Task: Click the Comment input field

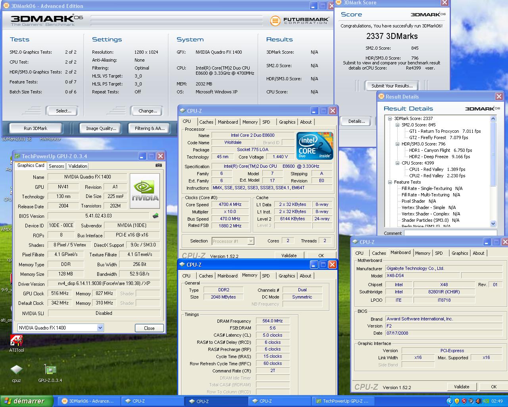Action: click(x=450, y=233)
